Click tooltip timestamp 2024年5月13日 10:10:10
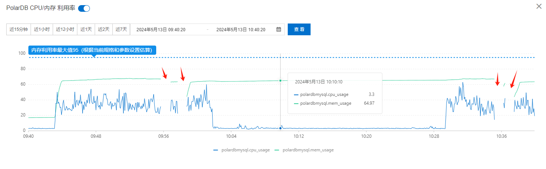The width and height of the screenshot is (546, 169). 319,82
